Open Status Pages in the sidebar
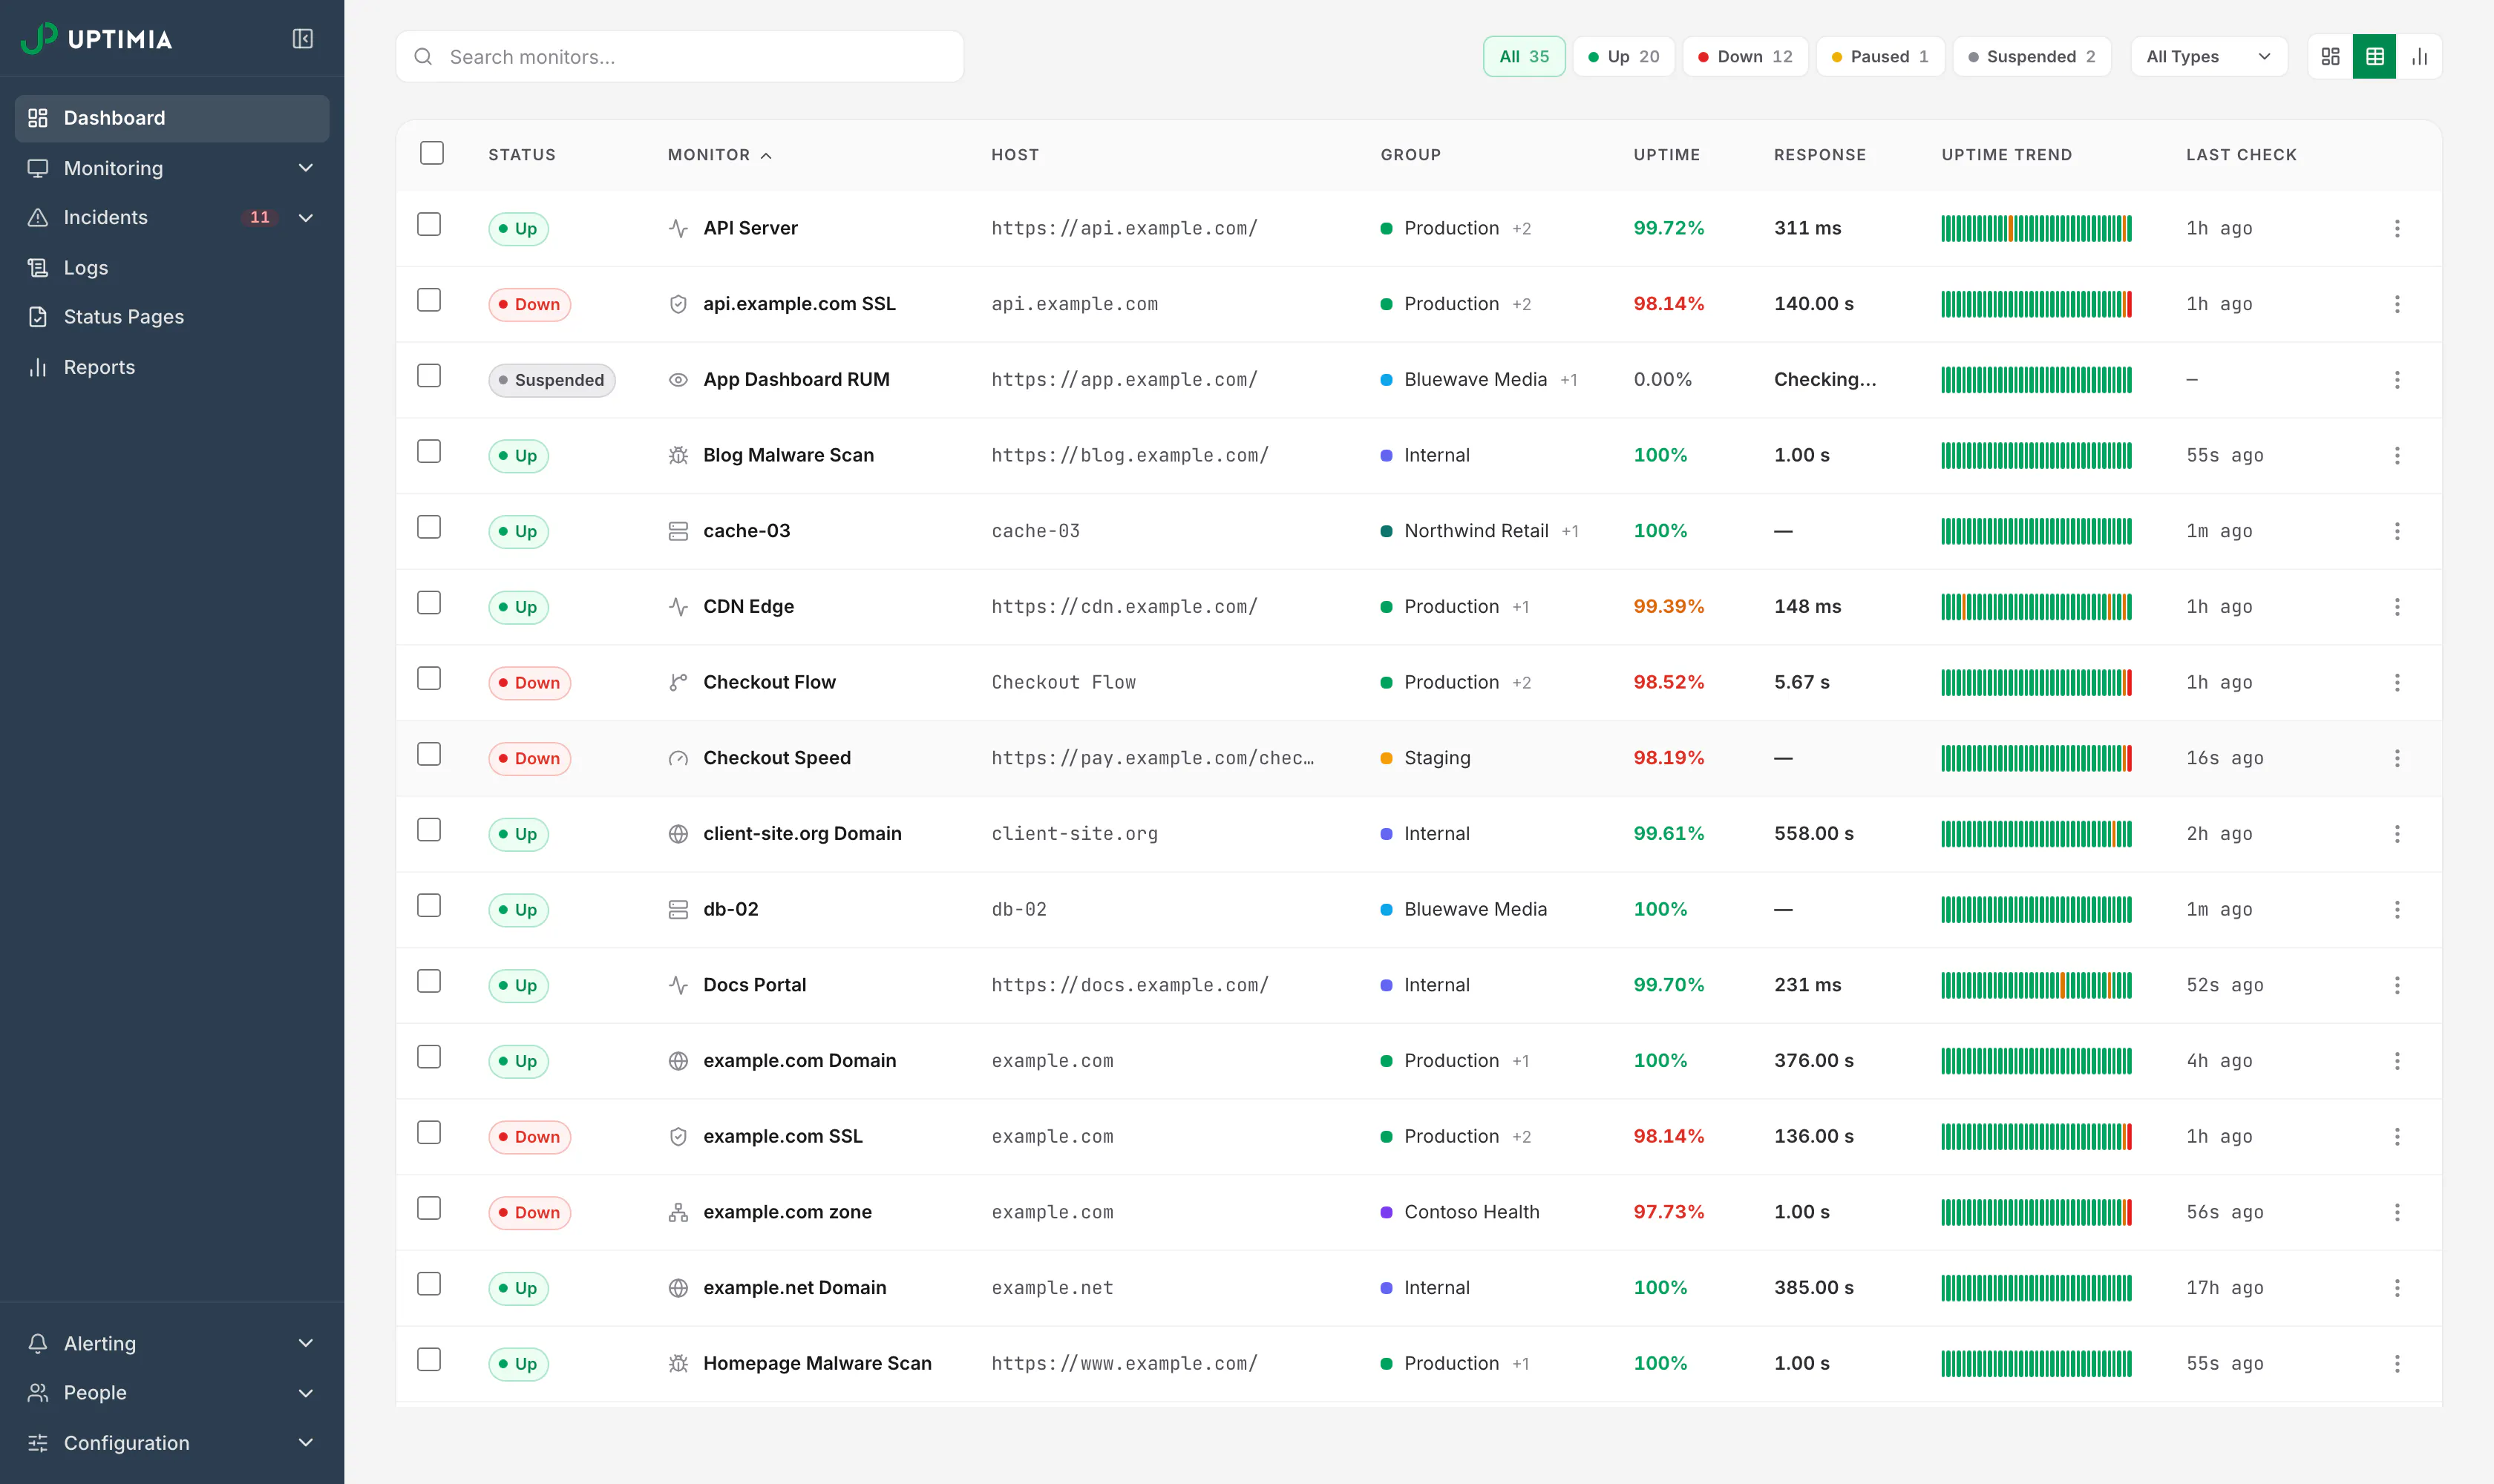The width and height of the screenshot is (2494, 1484). [x=172, y=317]
